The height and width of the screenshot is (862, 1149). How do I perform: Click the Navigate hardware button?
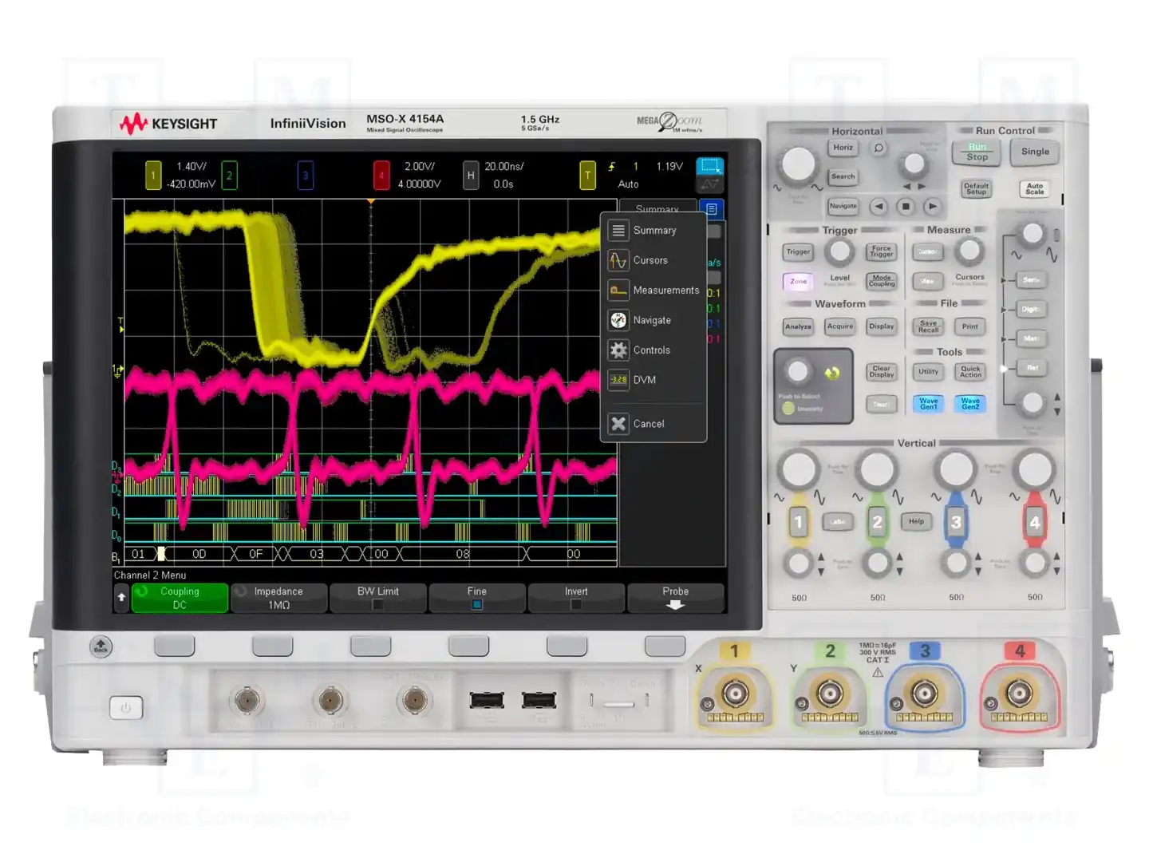(843, 206)
